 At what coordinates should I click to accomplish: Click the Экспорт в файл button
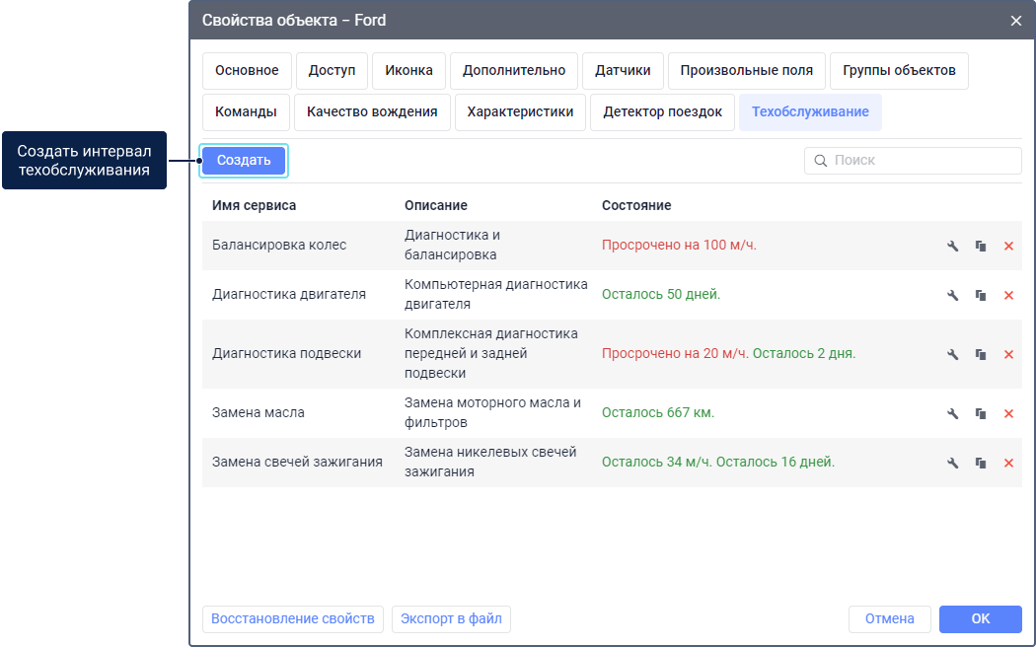tap(451, 619)
